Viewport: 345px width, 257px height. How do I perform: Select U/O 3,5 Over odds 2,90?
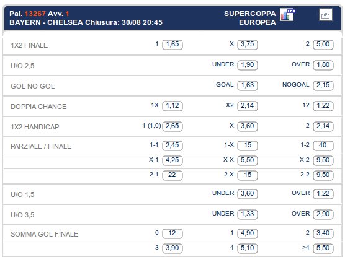323,214
